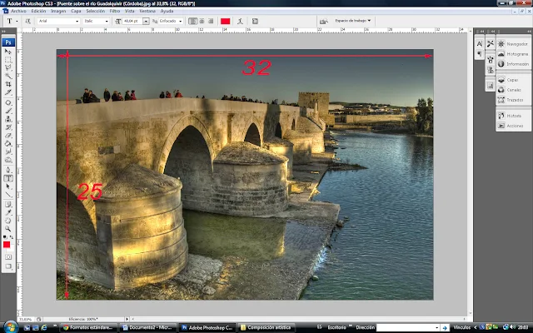533x333 pixels.
Task: Select the Notes tool
Action: [8, 205]
